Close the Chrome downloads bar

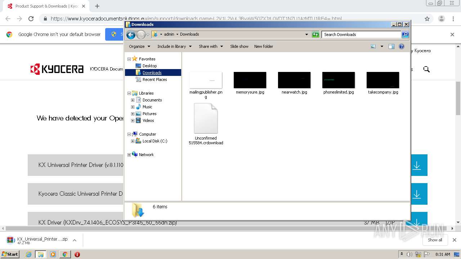[x=454, y=240]
